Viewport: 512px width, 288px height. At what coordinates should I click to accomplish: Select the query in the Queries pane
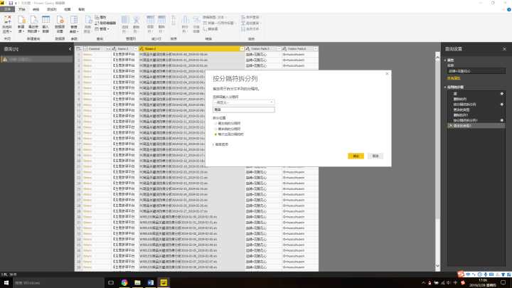(36, 60)
